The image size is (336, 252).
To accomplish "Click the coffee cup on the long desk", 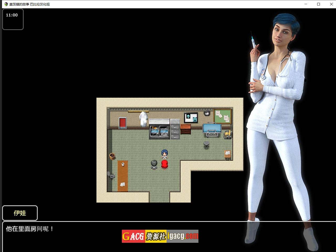I will click(x=123, y=165).
